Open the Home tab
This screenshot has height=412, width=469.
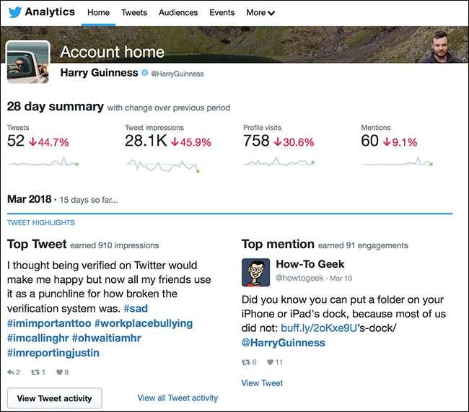[x=98, y=12]
